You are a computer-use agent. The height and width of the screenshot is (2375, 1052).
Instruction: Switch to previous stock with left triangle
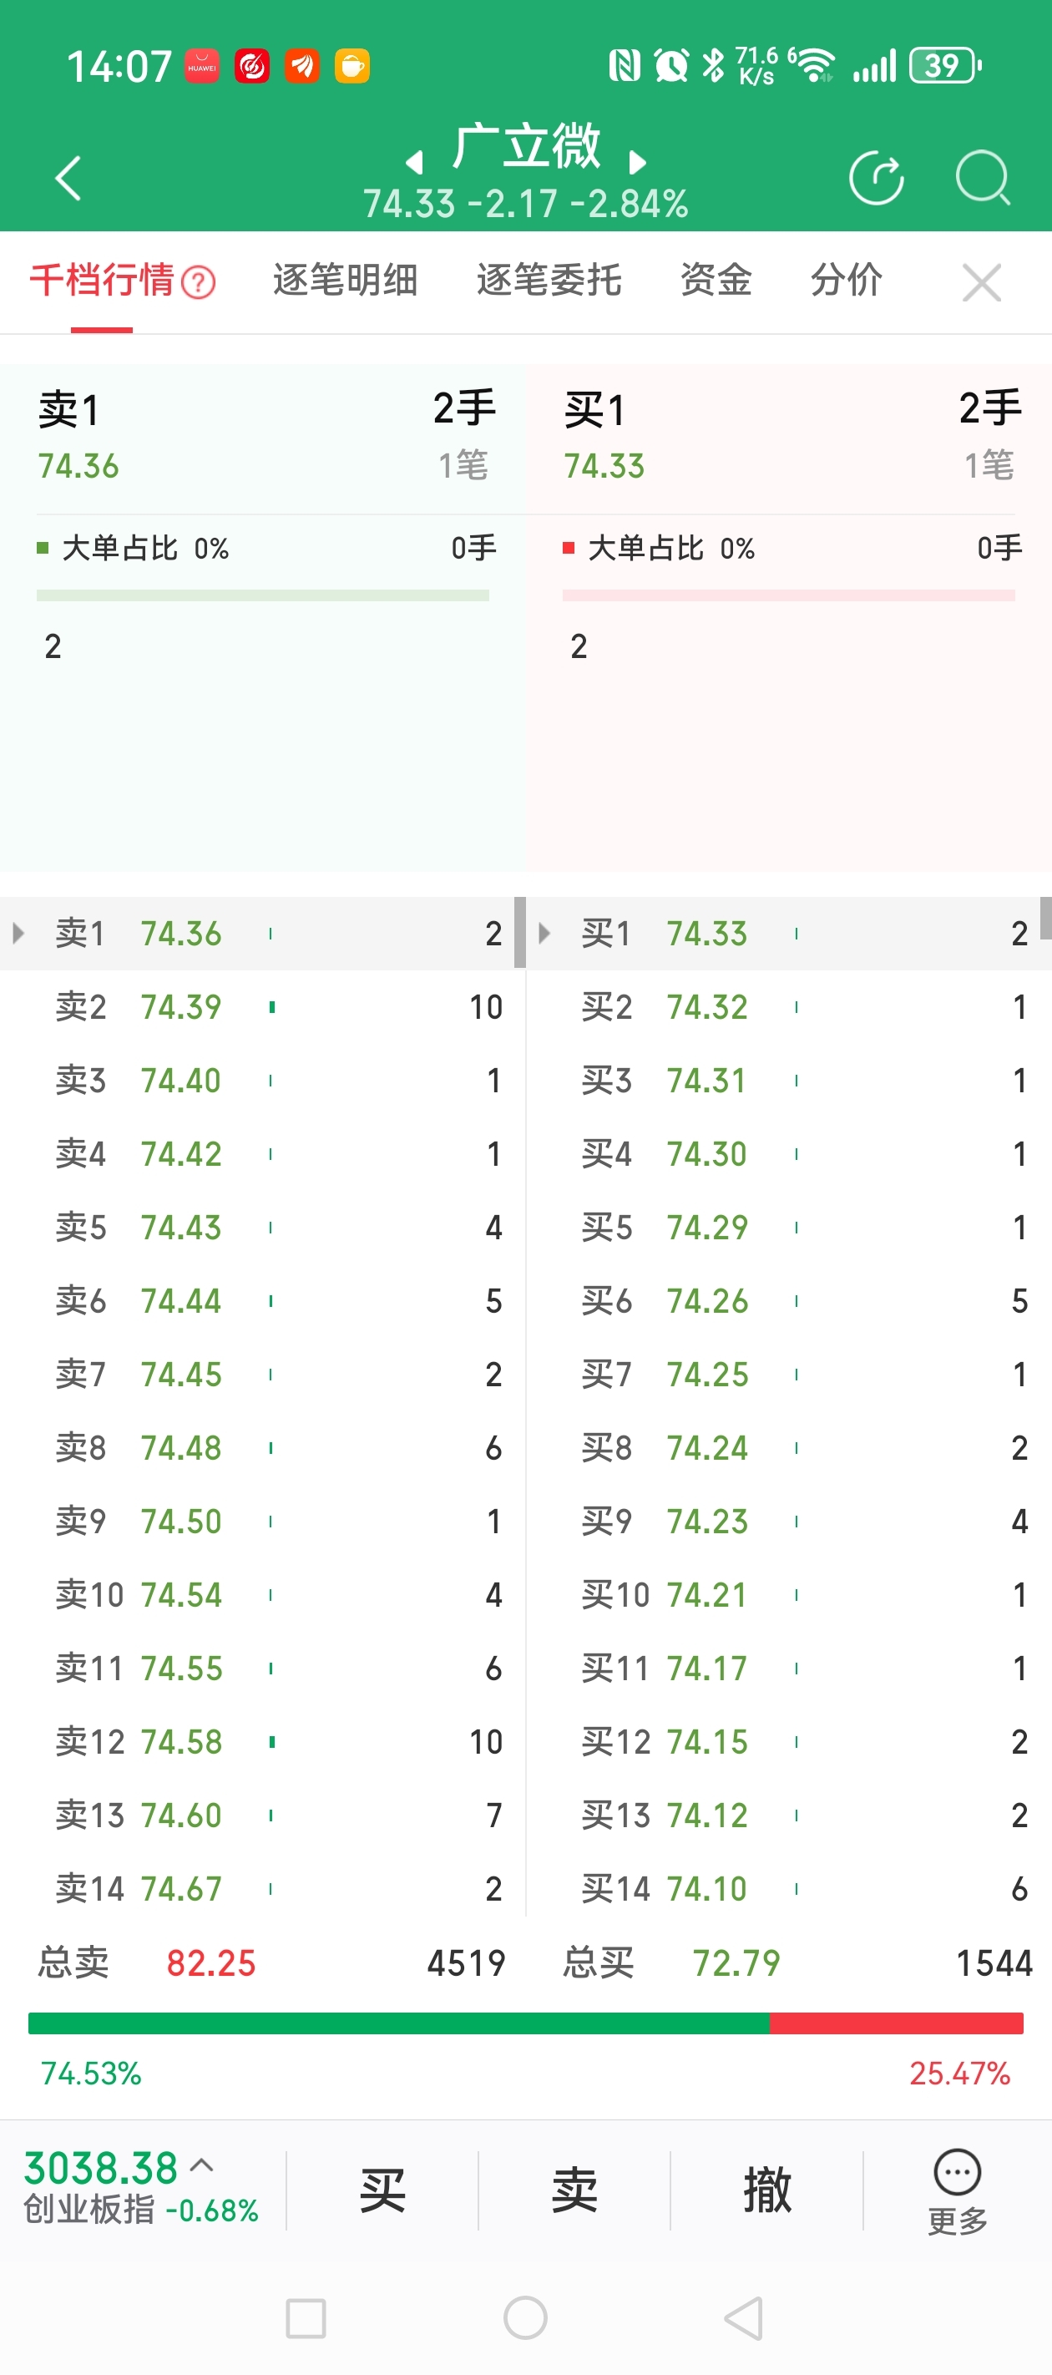click(x=415, y=163)
